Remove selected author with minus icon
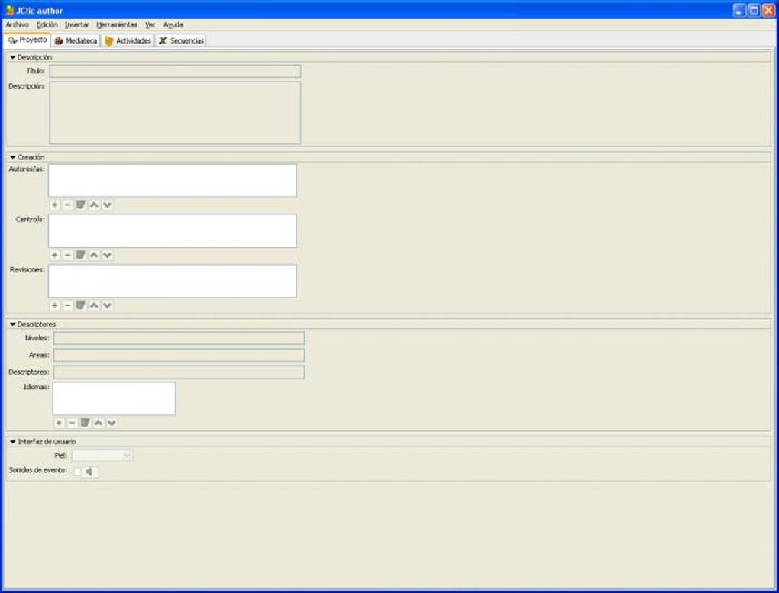The width and height of the screenshot is (779, 593). click(68, 205)
